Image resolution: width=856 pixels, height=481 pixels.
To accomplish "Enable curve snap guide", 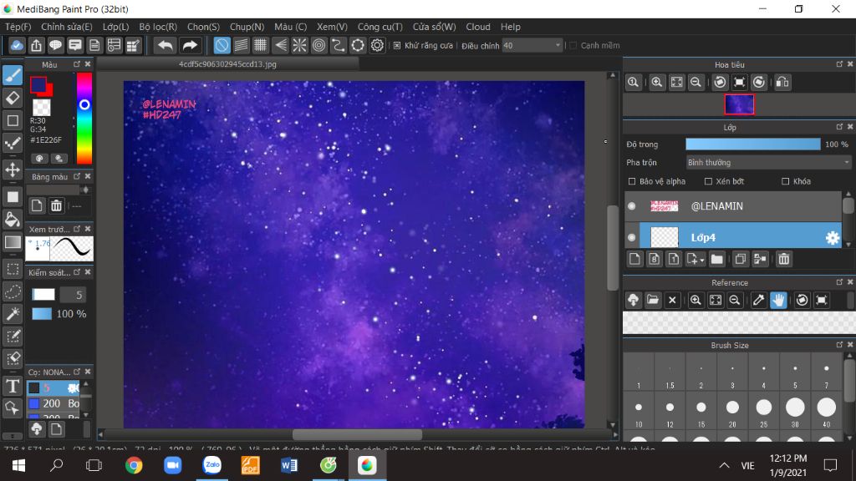I will [x=339, y=45].
